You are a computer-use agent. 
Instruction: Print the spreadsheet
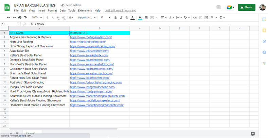20,18
